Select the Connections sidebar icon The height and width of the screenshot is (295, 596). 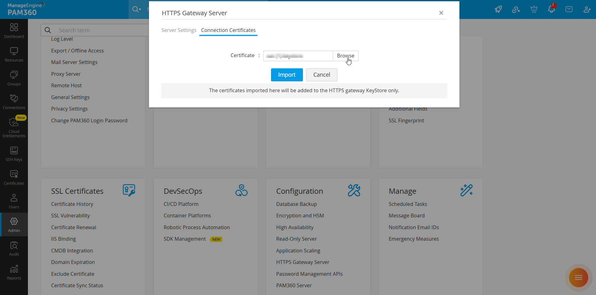pyautogui.click(x=14, y=101)
